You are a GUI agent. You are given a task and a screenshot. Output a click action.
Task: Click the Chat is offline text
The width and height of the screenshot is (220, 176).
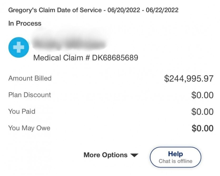tap(175, 161)
